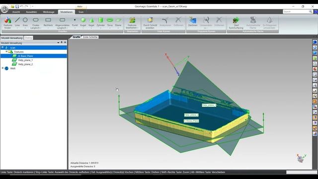Image resolution: width=318 pixels, height=179 pixels.
Task: Select the Linie feature tool
Action: 17,21
